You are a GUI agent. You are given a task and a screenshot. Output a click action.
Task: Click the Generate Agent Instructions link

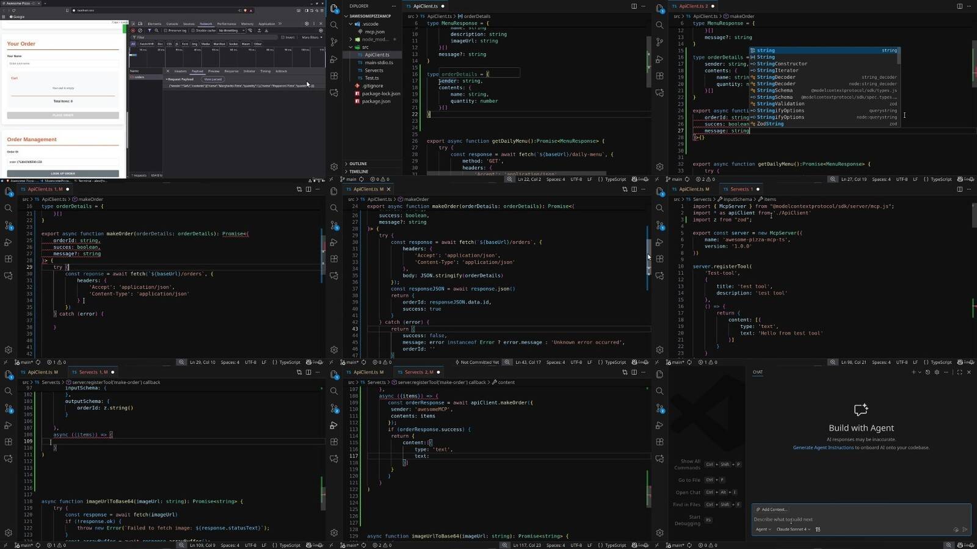(x=823, y=448)
